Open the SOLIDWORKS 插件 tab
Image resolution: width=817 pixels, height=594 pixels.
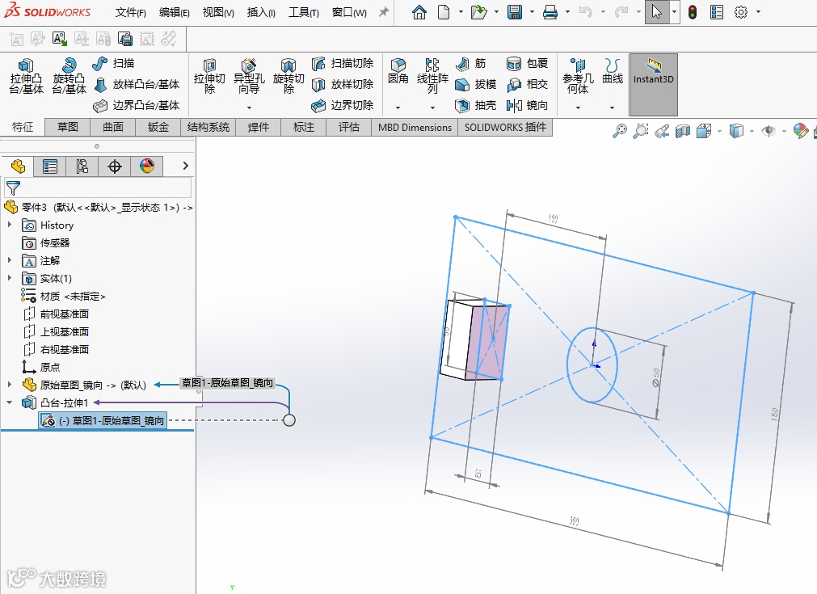(x=505, y=127)
